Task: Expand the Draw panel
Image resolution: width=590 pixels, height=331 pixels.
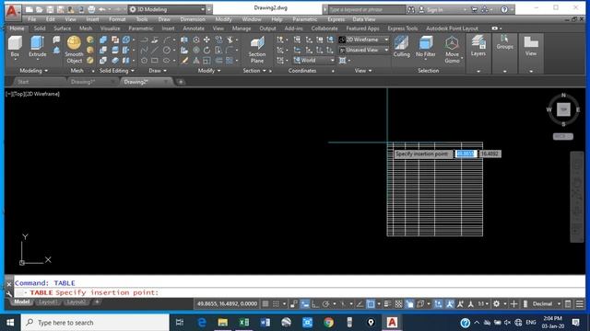Action: coord(158,71)
